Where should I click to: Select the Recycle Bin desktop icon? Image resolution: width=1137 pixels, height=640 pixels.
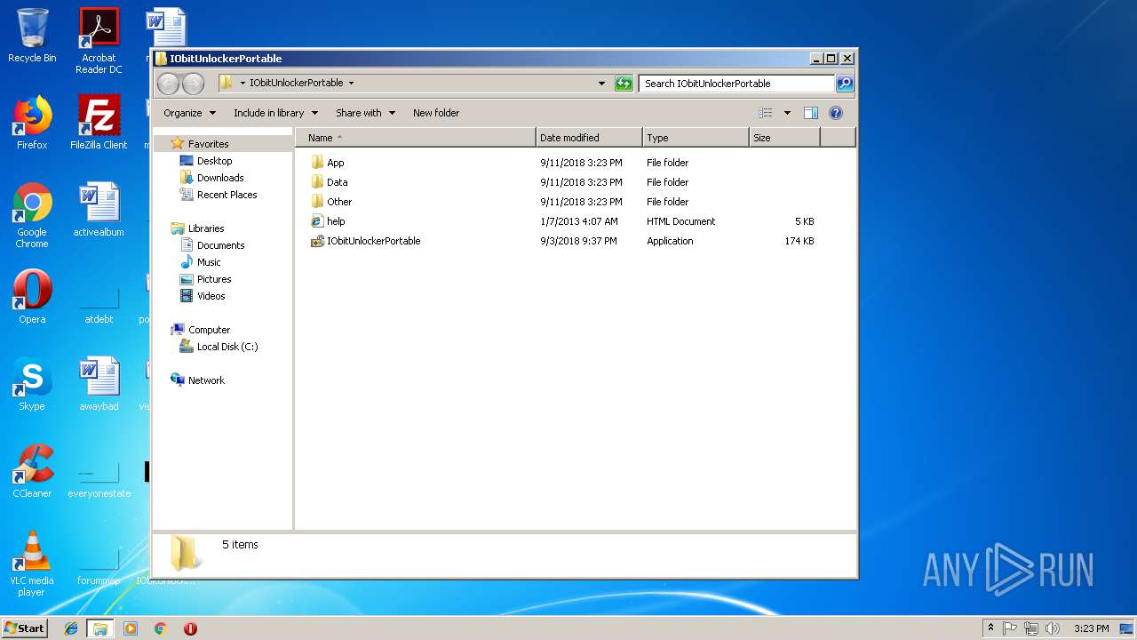point(32,36)
